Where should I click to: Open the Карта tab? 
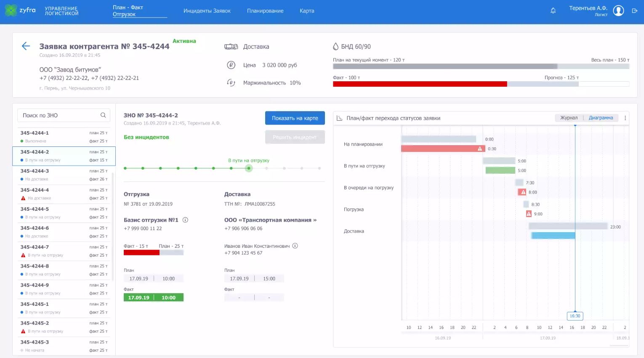pos(307,11)
